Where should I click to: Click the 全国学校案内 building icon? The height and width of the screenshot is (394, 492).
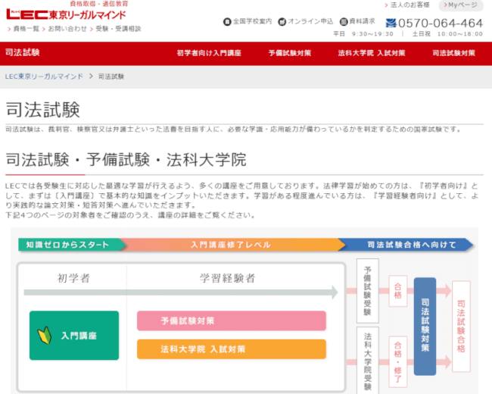(x=226, y=22)
